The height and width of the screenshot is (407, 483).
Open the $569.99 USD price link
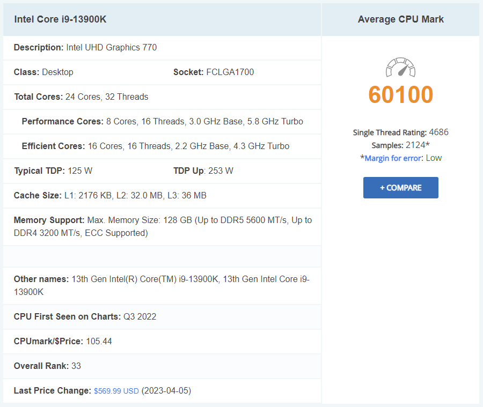(x=116, y=391)
